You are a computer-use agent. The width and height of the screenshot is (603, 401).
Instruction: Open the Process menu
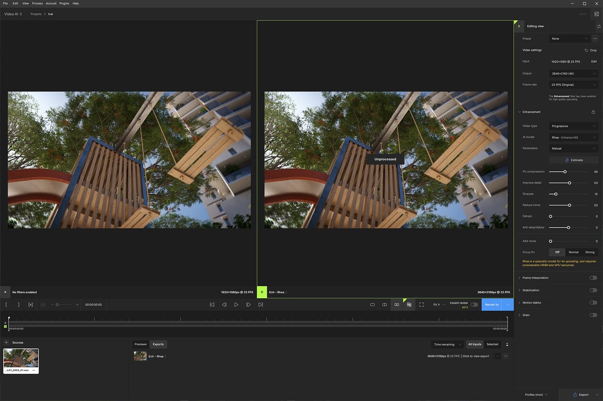point(37,3)
